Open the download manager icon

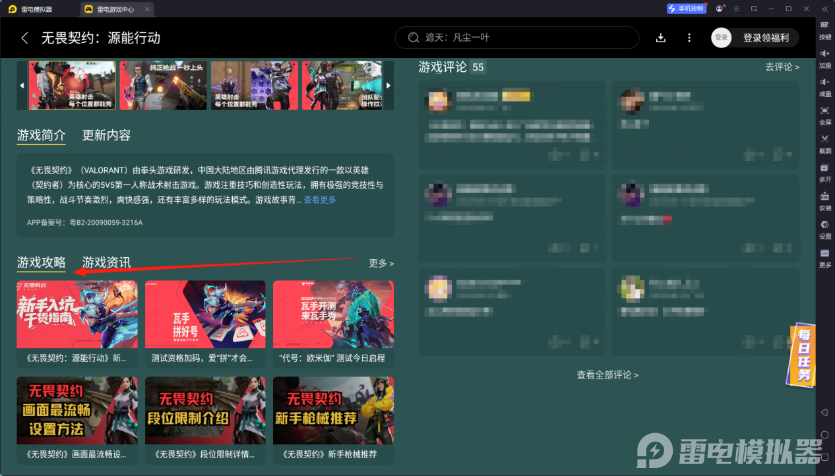coord(661,38)
